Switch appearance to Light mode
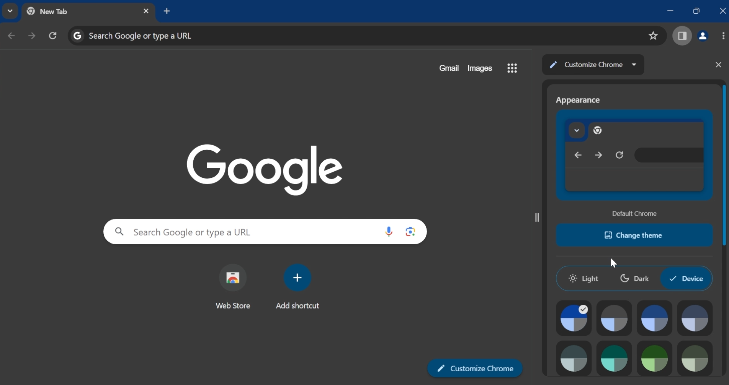Screen dimensions: 729x385 pyautogui.click(x=584, y=278)
